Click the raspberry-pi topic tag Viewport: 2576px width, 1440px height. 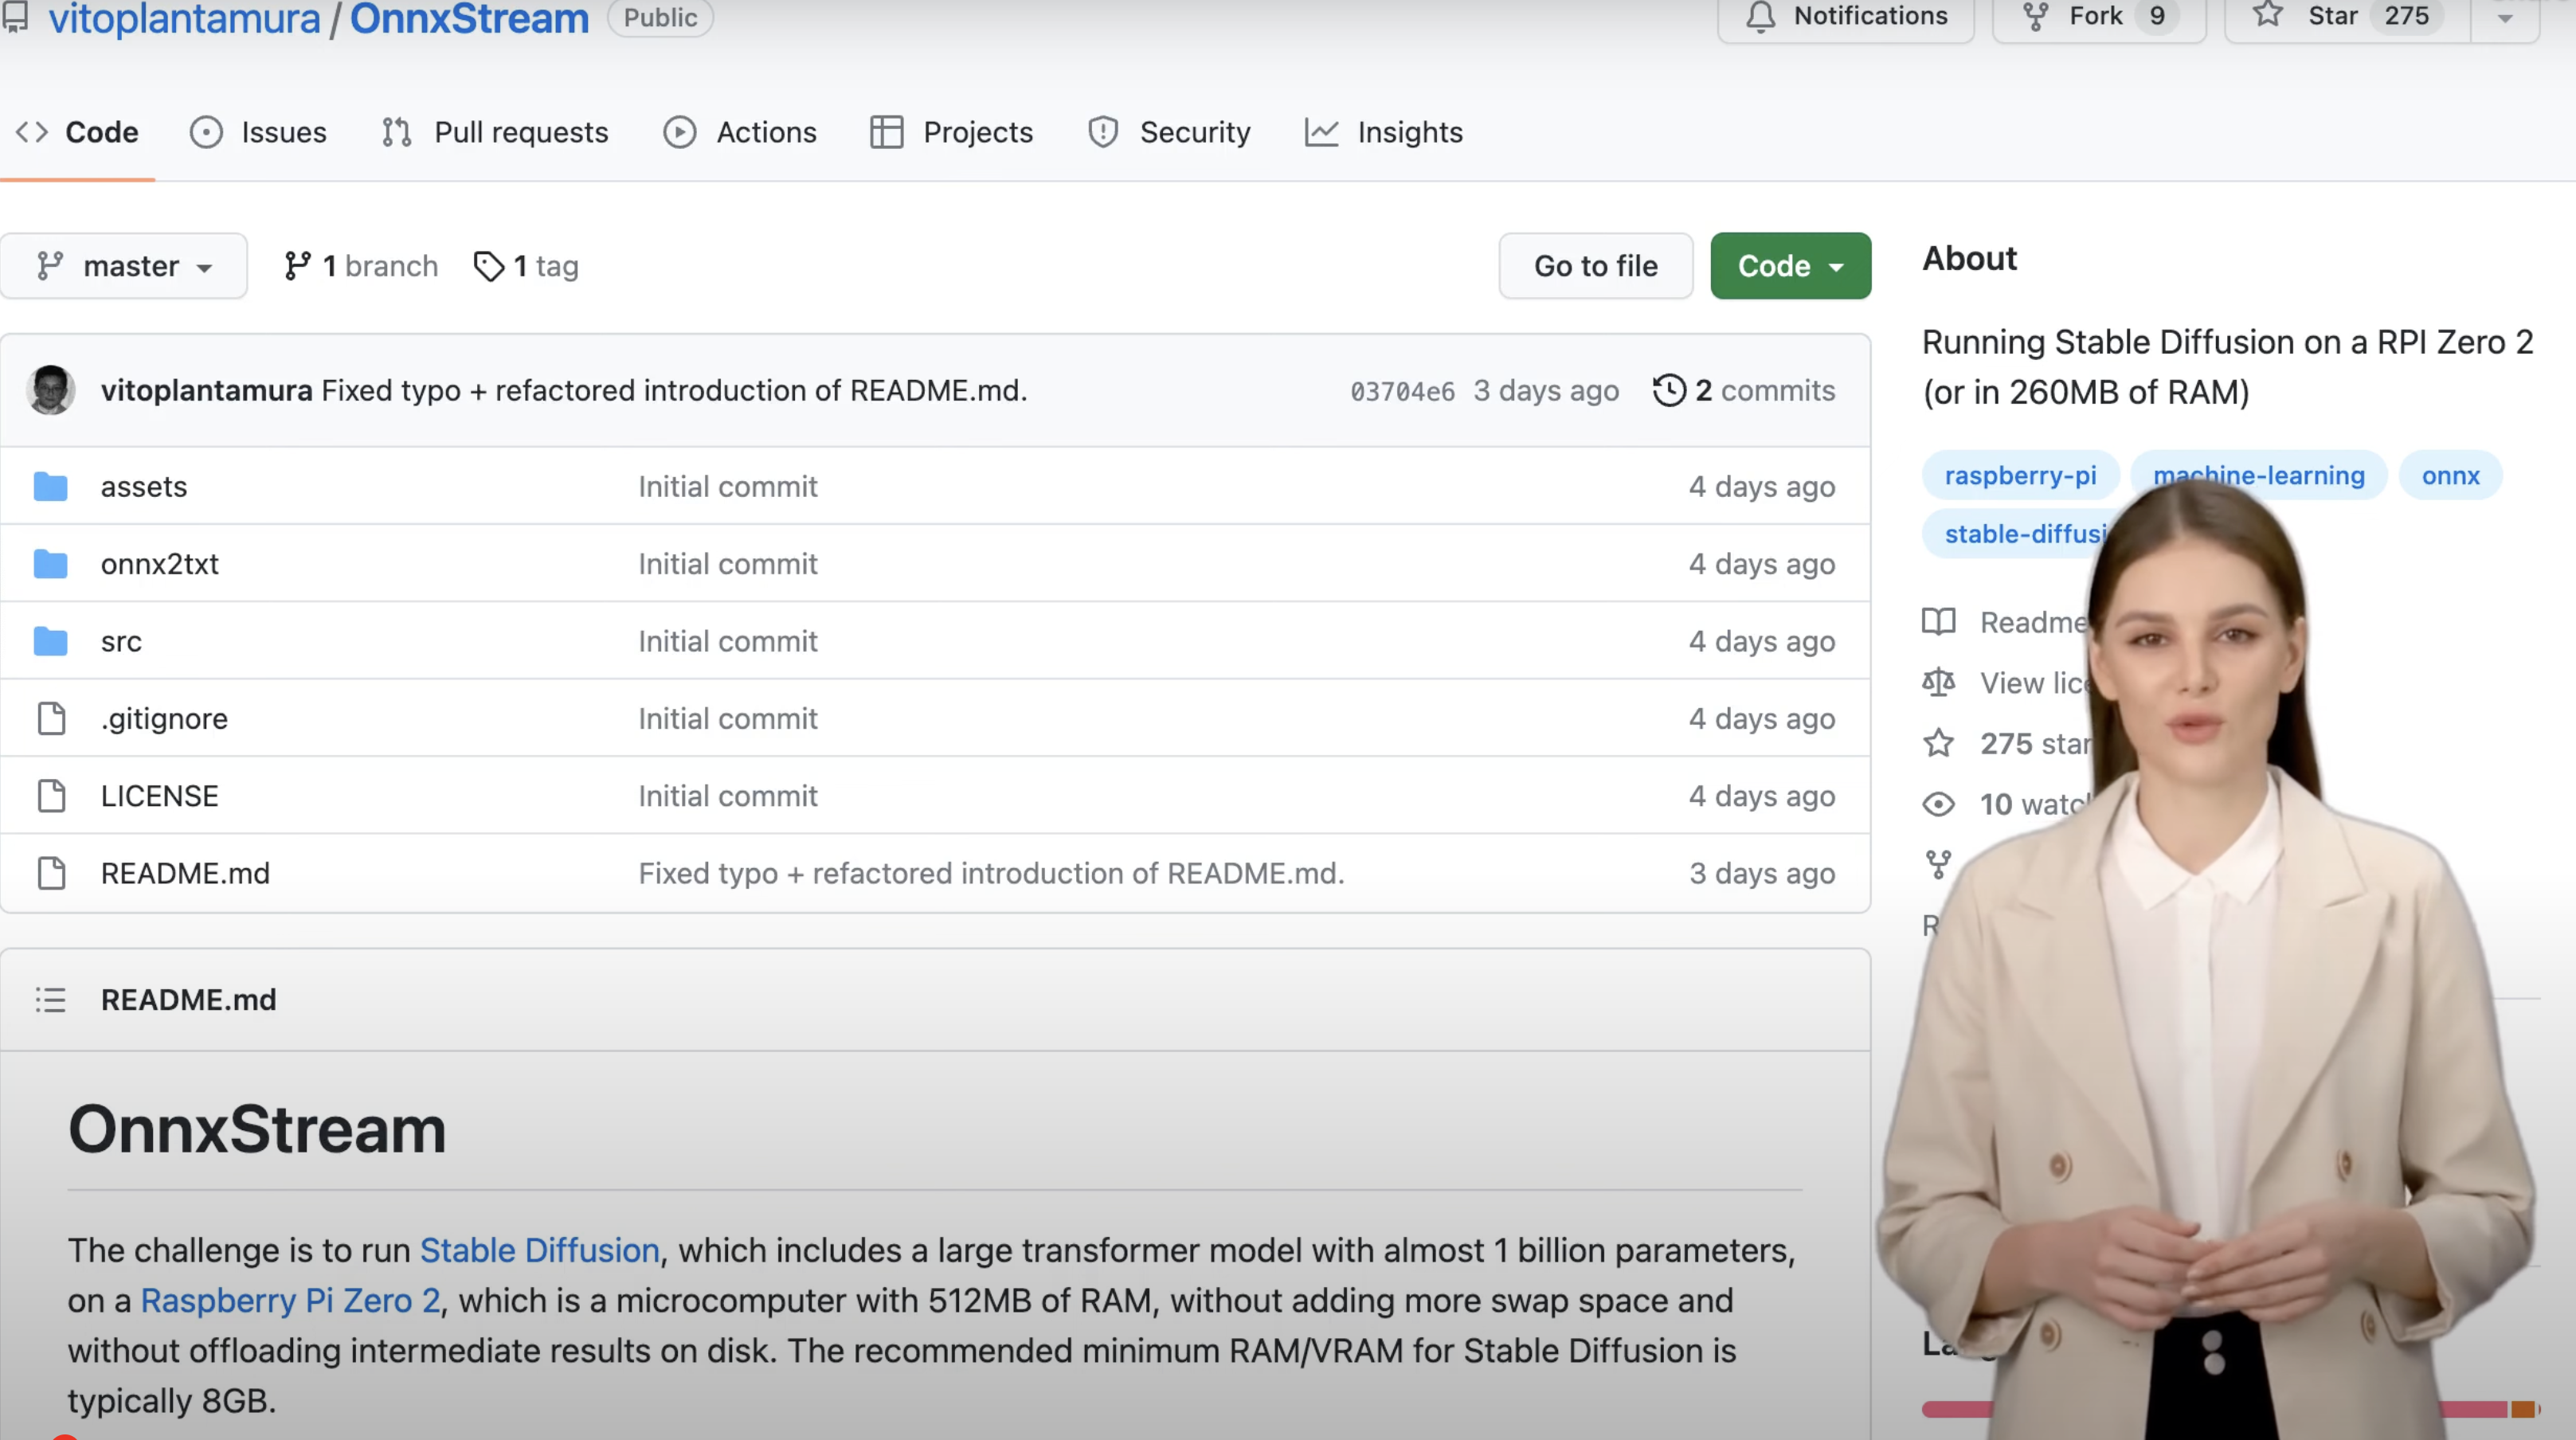click(2020, 476)
